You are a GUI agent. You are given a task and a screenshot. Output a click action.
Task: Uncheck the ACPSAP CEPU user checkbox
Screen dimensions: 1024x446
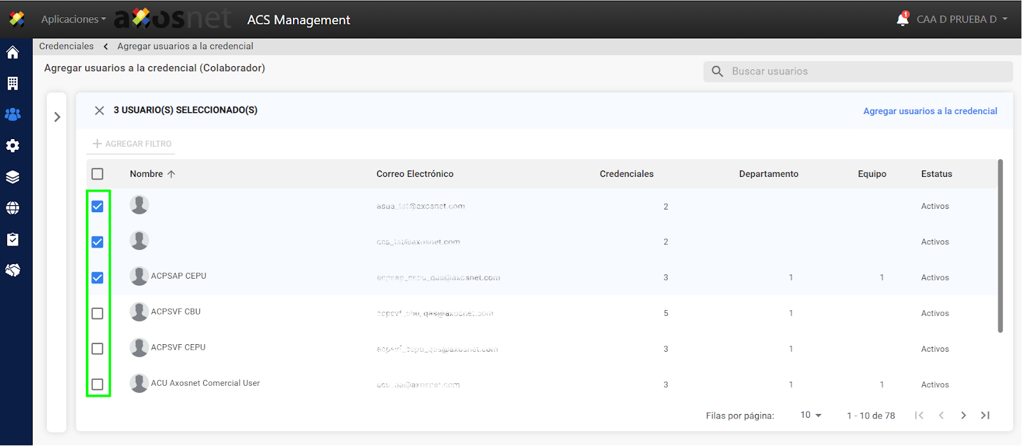pos(97,277)
